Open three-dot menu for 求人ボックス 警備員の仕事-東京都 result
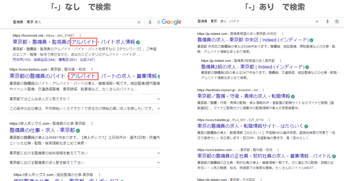The image size is (344, 181). point(92,123)
